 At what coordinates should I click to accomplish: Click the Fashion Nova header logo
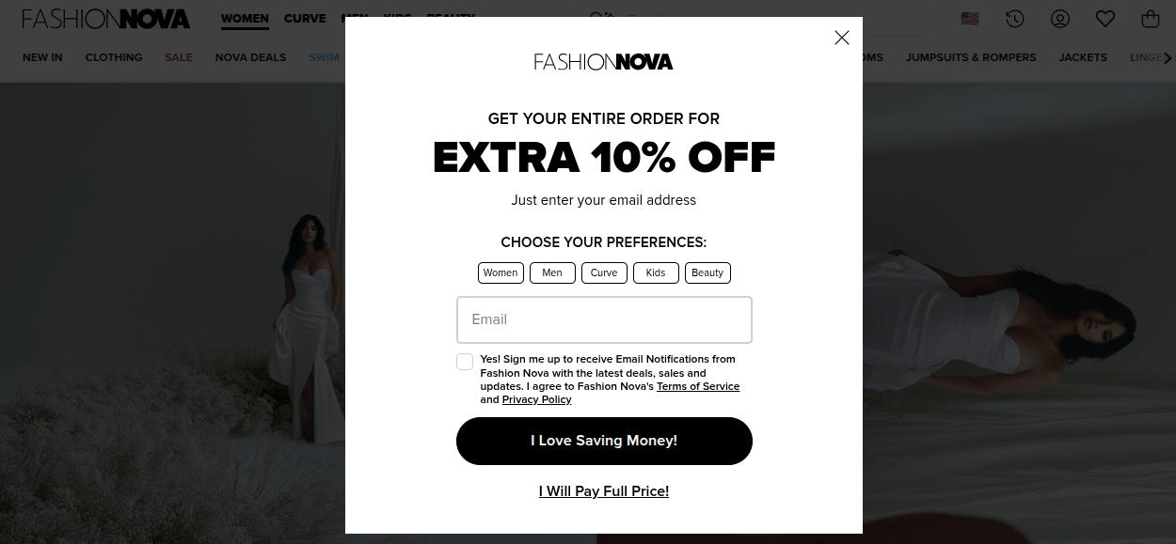106,18
